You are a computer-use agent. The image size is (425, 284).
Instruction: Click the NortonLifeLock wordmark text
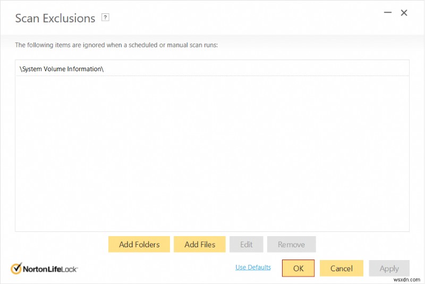50,269
